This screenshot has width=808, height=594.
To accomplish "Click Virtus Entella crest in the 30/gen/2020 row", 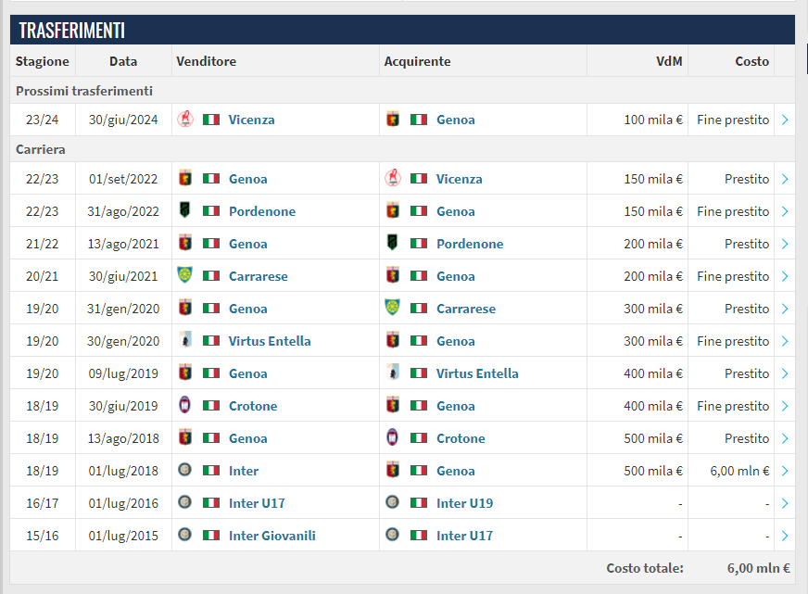I will tap(185, 341).
